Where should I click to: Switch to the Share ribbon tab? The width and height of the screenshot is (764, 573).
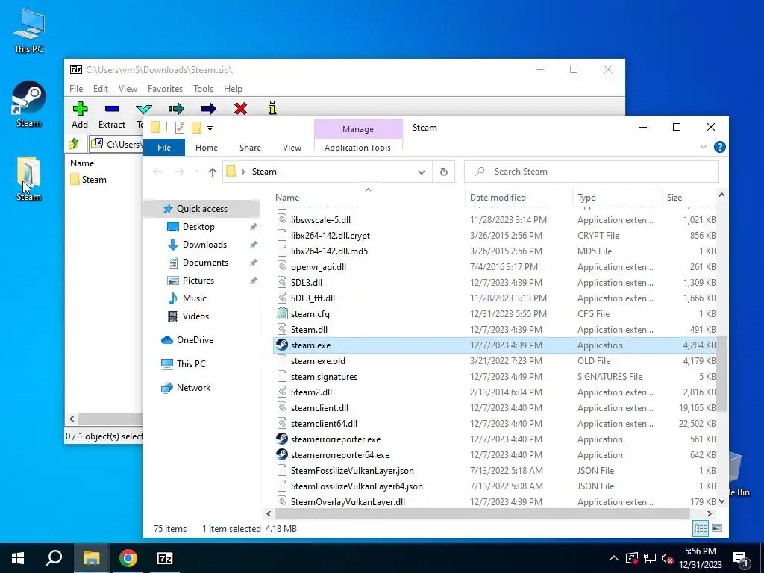[250, 148]
